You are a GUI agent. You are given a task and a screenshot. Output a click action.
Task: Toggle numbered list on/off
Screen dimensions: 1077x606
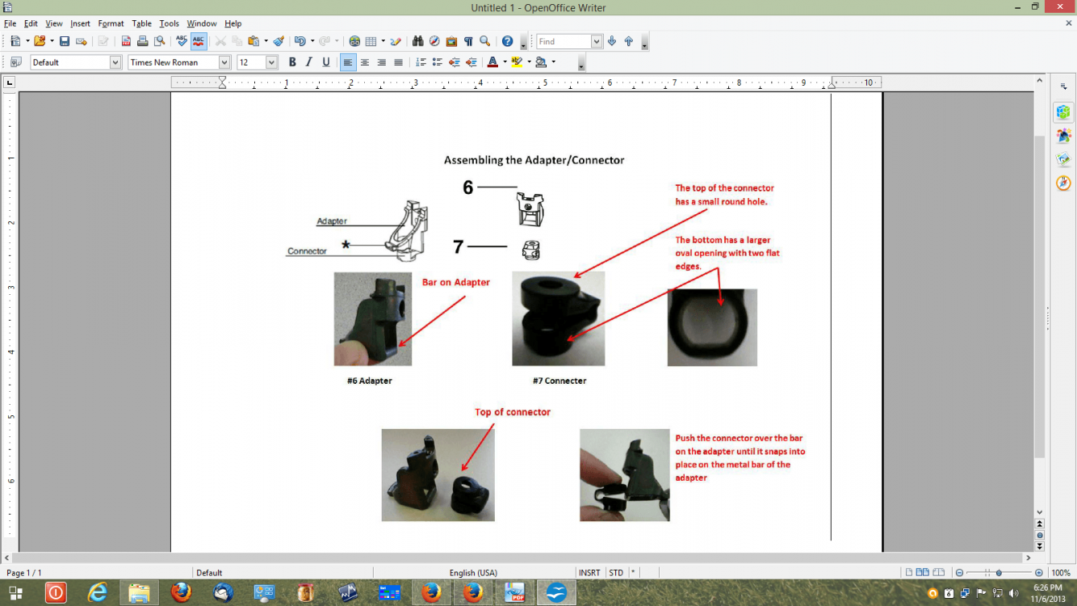(421, 62)
